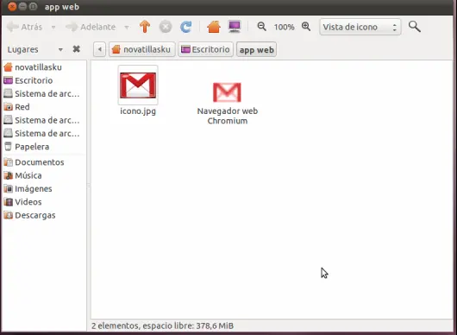Open the Atrás history dropdown arrow

tap(53, 27)
